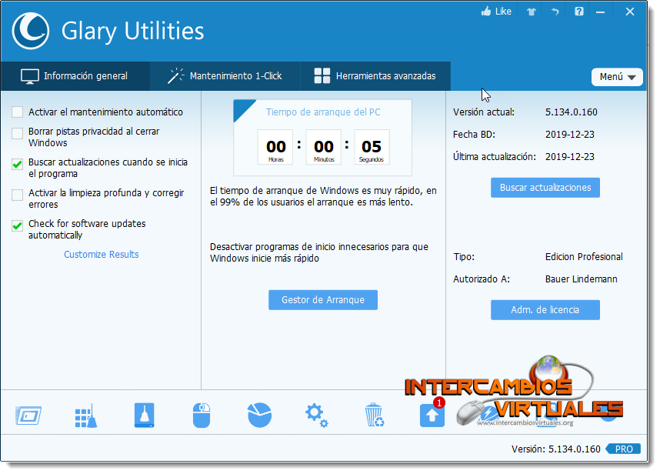Click the 00 Horas counter box
This screenshot has height=474, width=660.
[x=275, y=147]
